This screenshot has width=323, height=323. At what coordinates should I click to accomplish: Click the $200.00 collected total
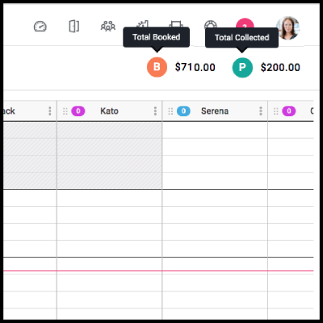pos(280,67)
